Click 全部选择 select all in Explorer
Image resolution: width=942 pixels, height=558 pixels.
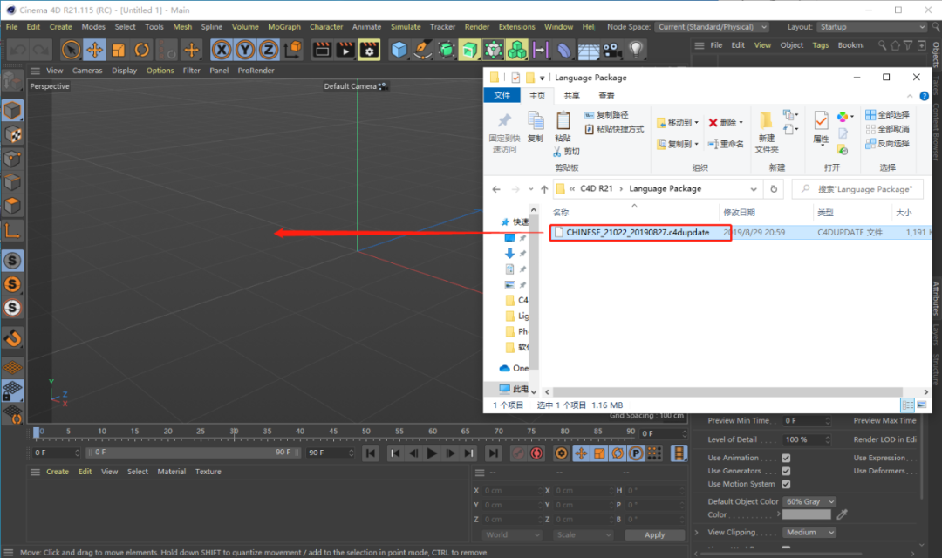click(x=887, y=114)
